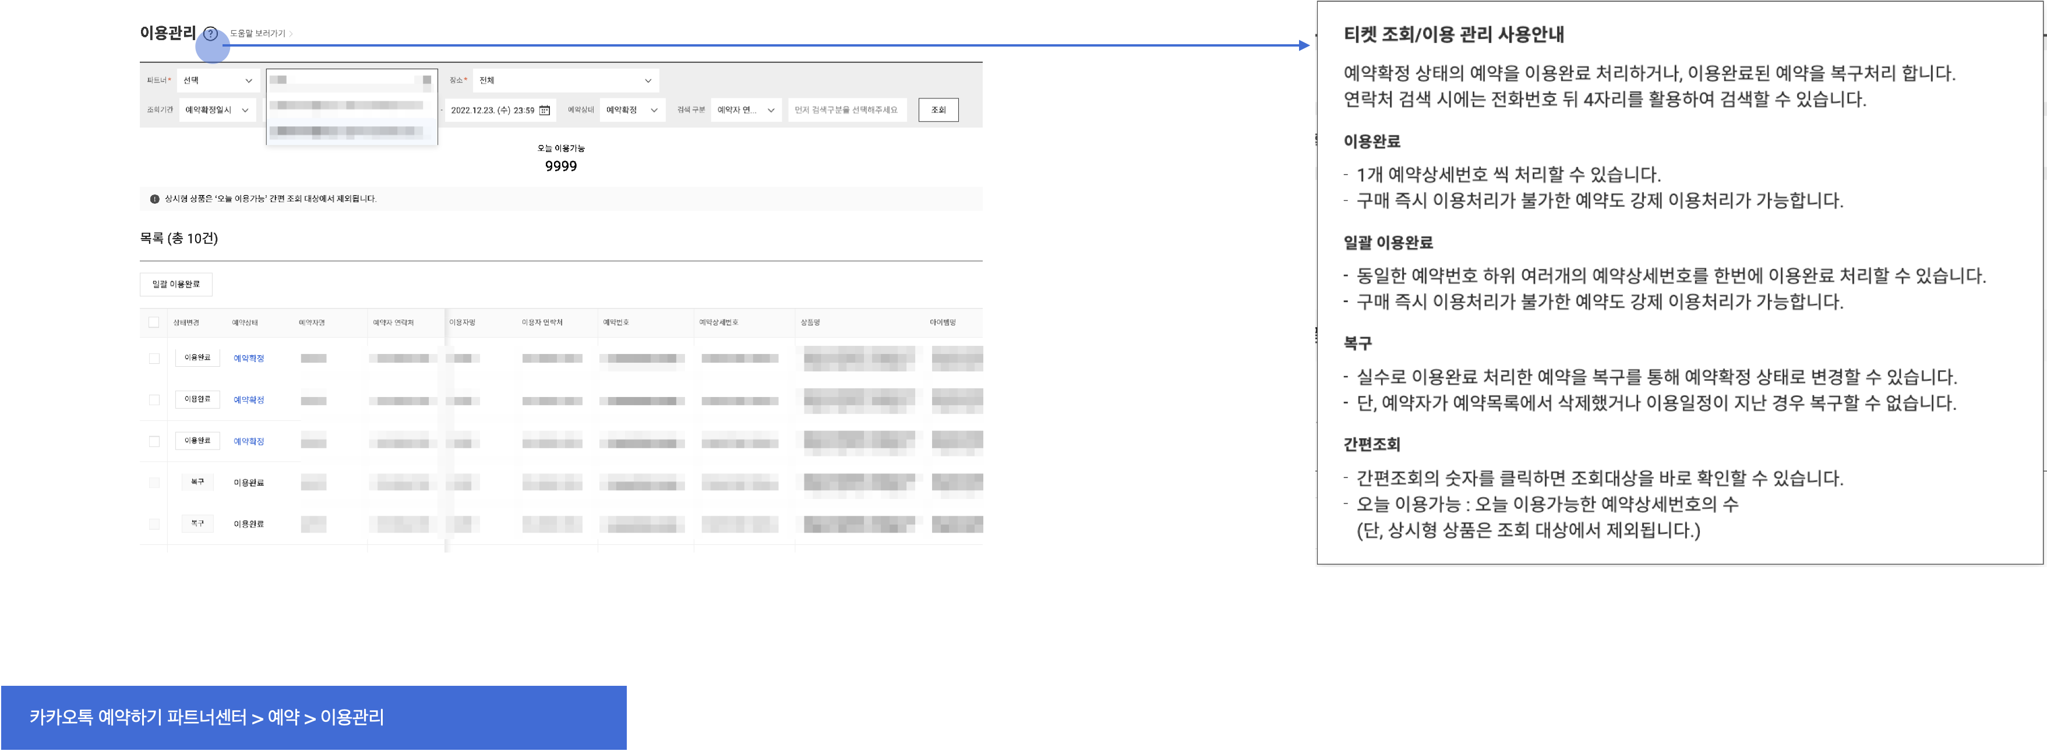2047x751 pixels.
Task: Open the calendar icon in end date field
Action: (x=544, y=111)
